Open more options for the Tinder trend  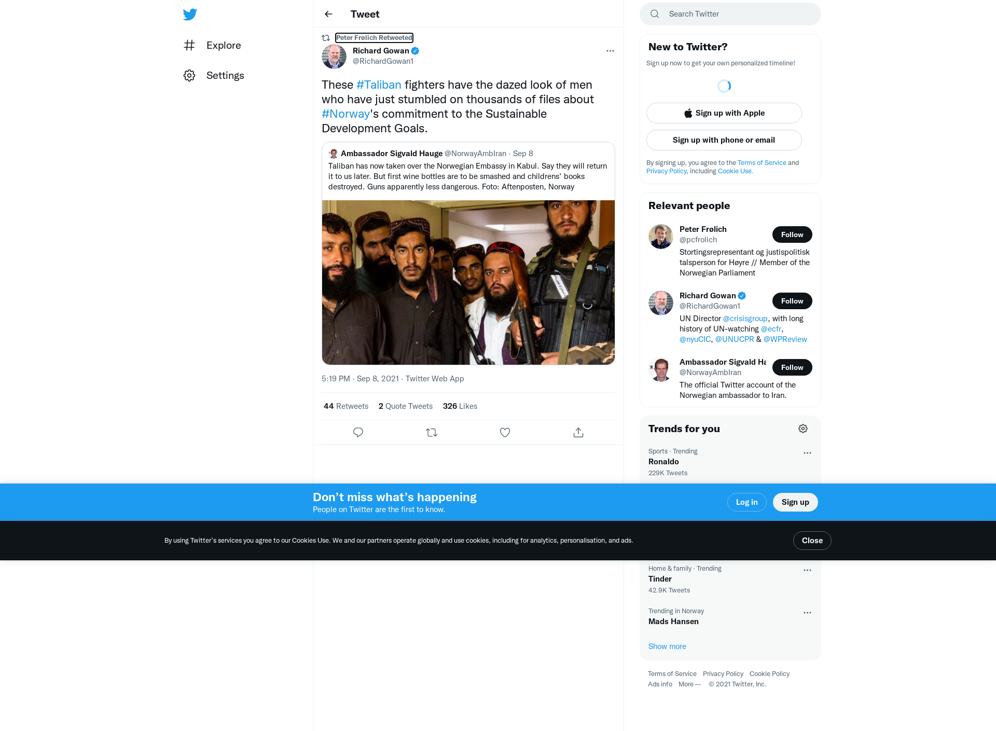point(807,570)
